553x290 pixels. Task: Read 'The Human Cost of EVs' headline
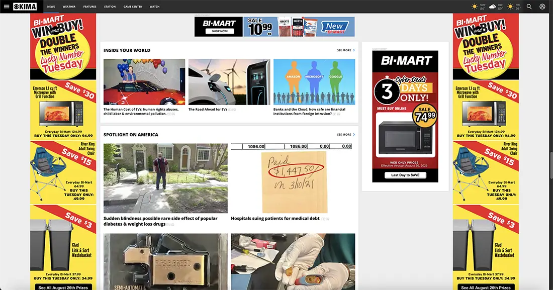click(141, 112)
